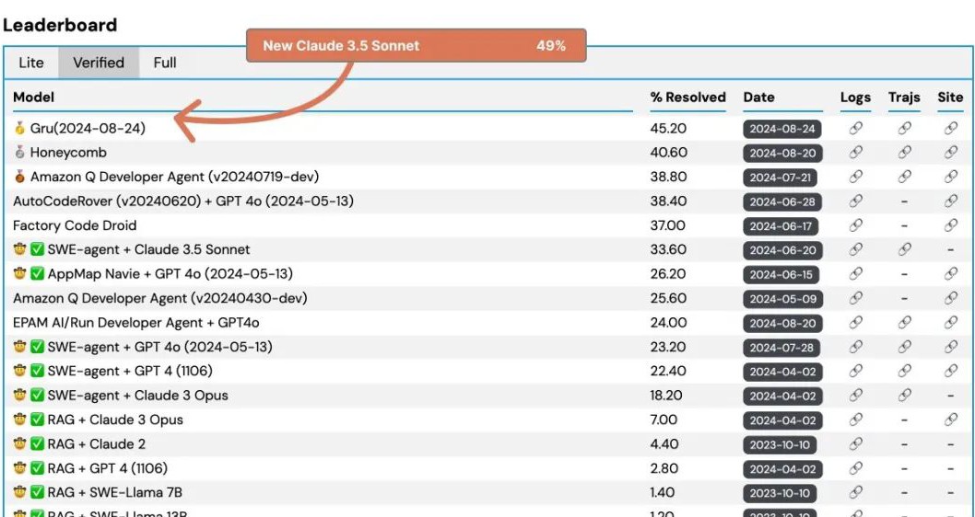
Task: Visit site link for EPAM AI/Run Developer Agent
Action: pos(951,323)
